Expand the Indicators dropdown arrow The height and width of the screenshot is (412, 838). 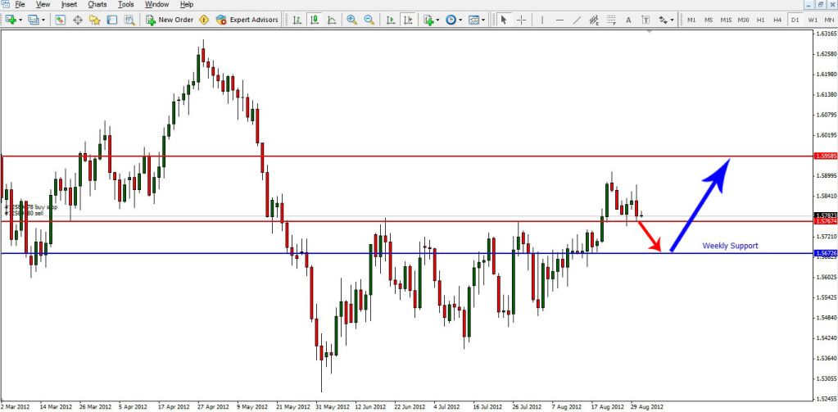tap(437, 20)
